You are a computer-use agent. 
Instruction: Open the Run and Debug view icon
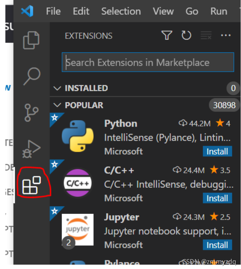coord(32,149)
